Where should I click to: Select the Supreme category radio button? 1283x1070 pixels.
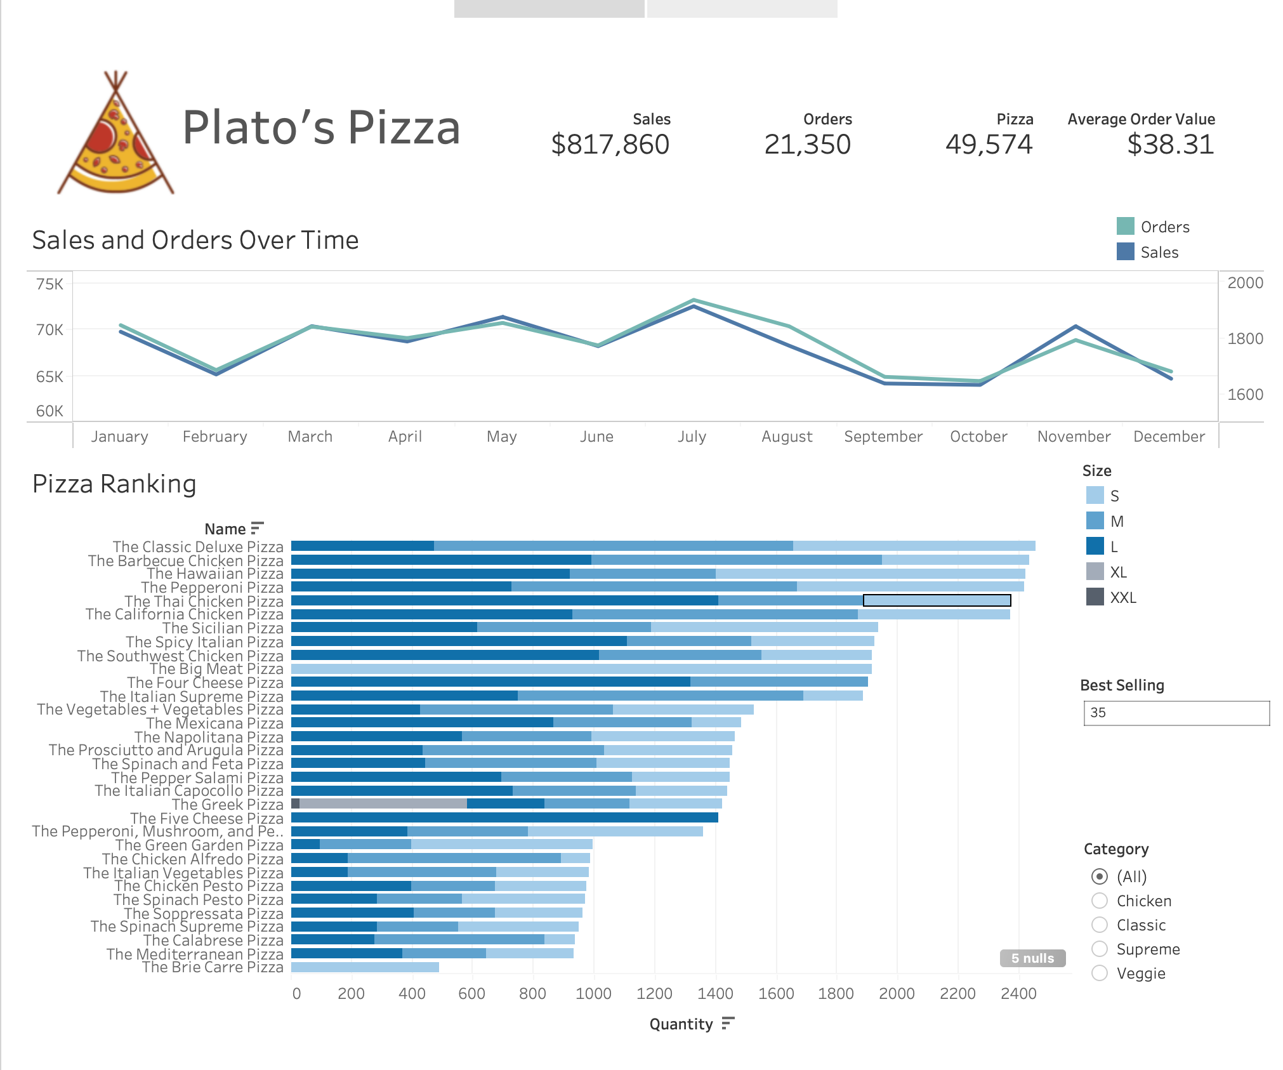click(1100, 949)
